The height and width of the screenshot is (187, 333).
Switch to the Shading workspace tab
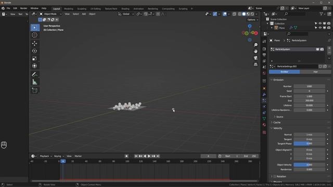coord(125,9)
